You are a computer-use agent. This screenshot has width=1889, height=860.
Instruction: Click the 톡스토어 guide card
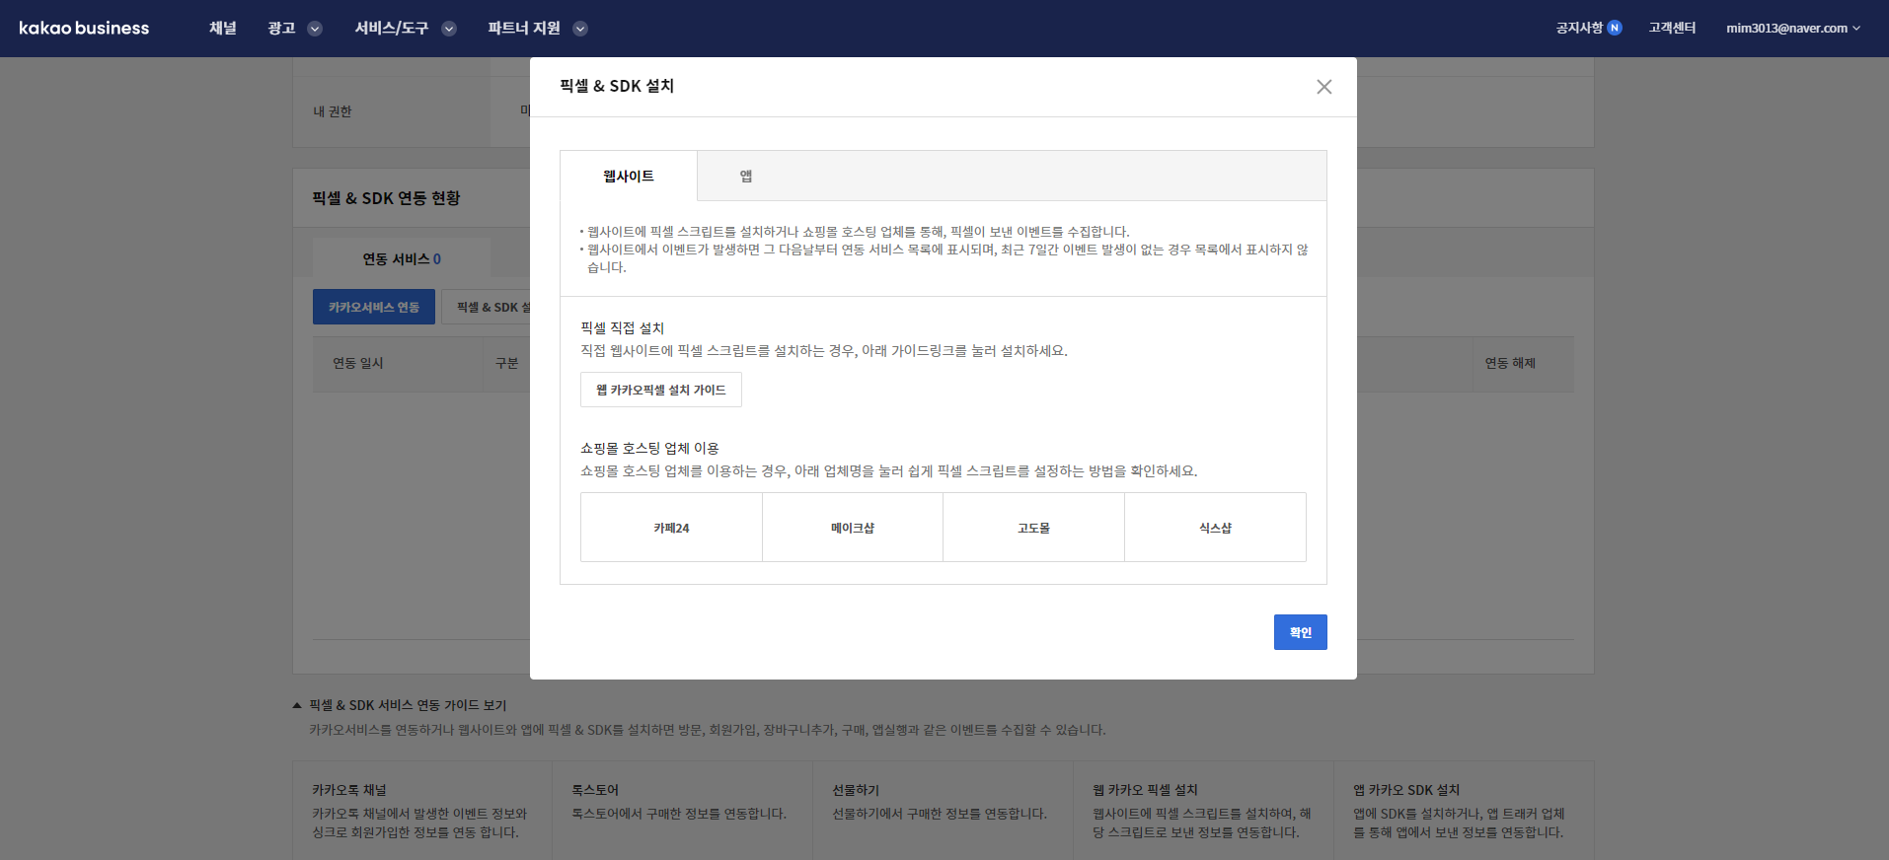point(682,810)
